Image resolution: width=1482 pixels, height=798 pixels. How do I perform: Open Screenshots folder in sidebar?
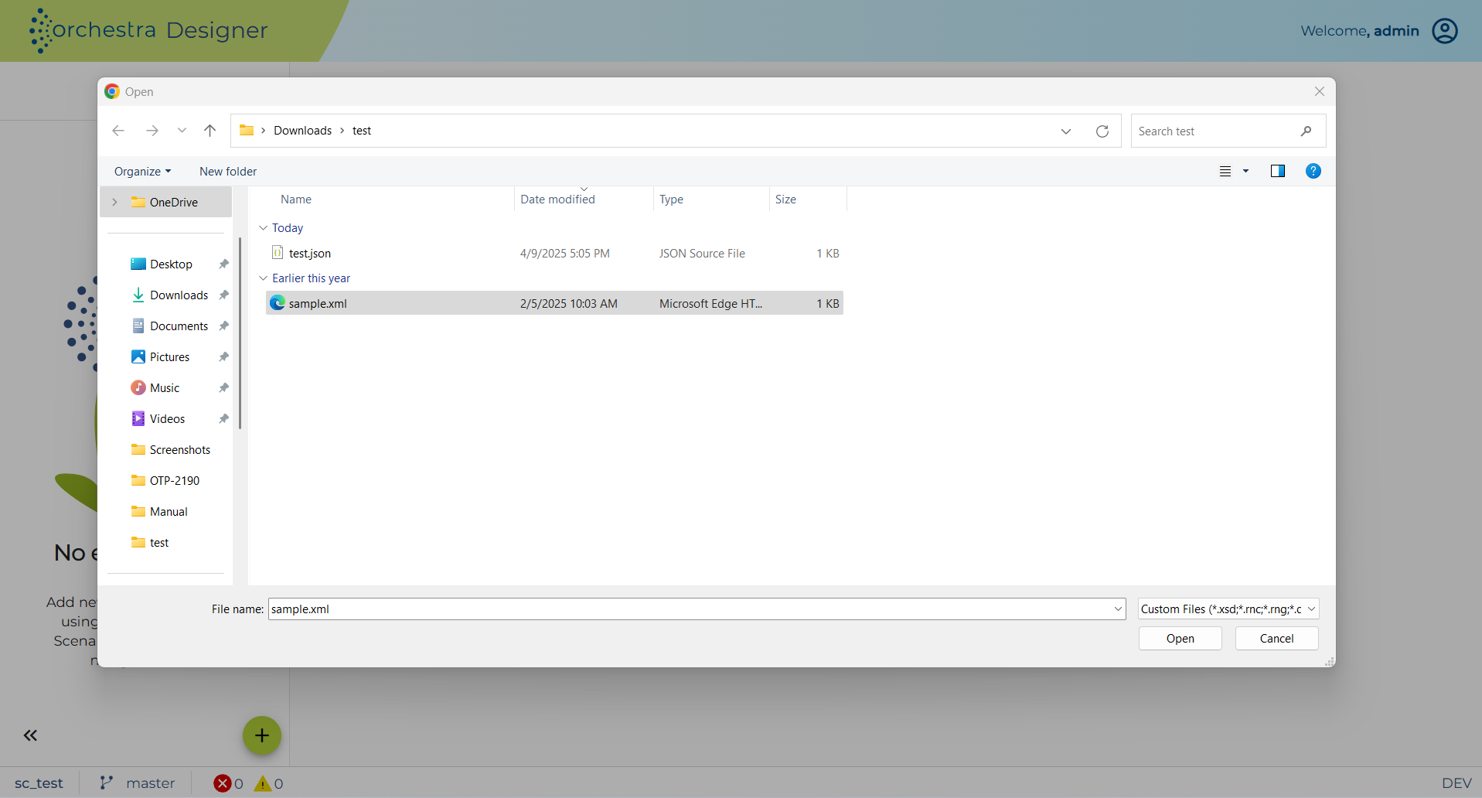pos(179,450)
